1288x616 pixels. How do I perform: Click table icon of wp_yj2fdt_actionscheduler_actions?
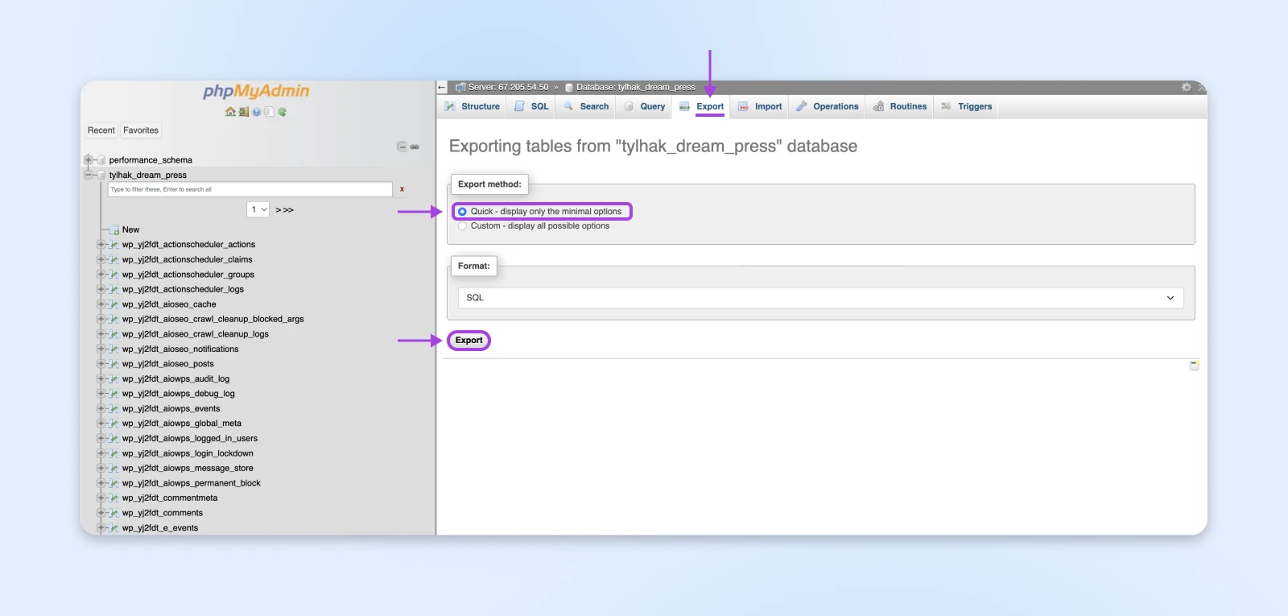tap(114, 245)
